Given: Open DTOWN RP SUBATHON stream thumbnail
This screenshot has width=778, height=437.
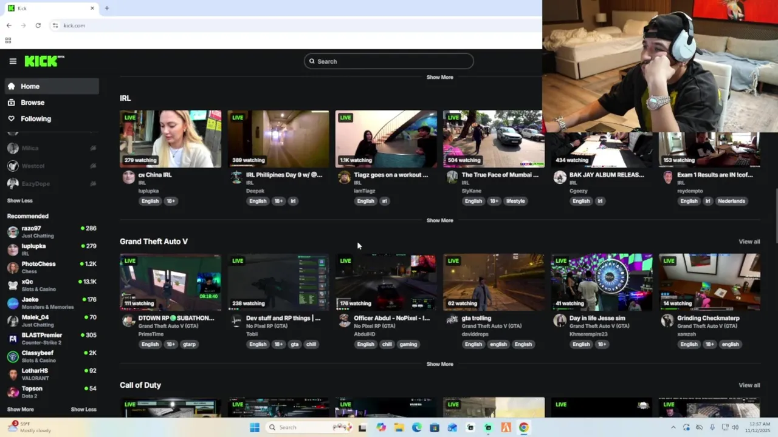Looking at the screenshot, I should [171, 282].
